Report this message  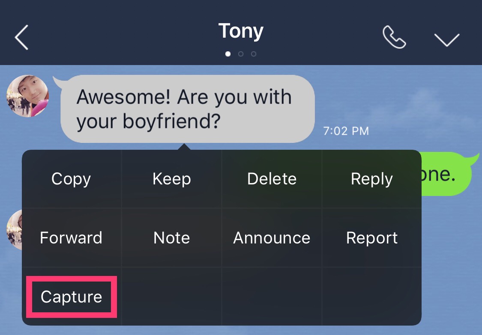(x=371, y=238)
